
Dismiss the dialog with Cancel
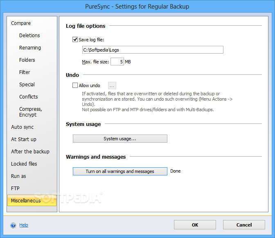244,225
